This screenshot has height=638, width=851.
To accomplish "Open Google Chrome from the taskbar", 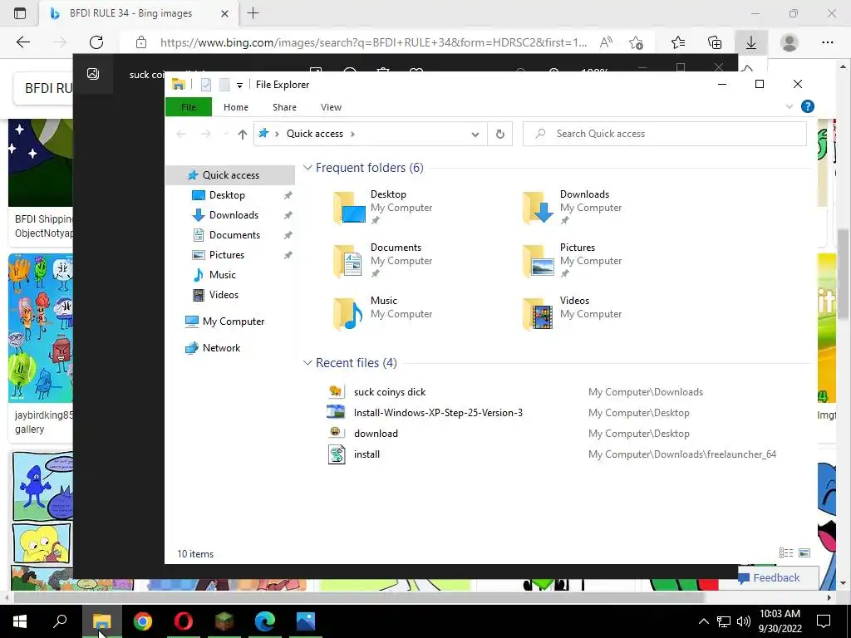I will 143,621.
